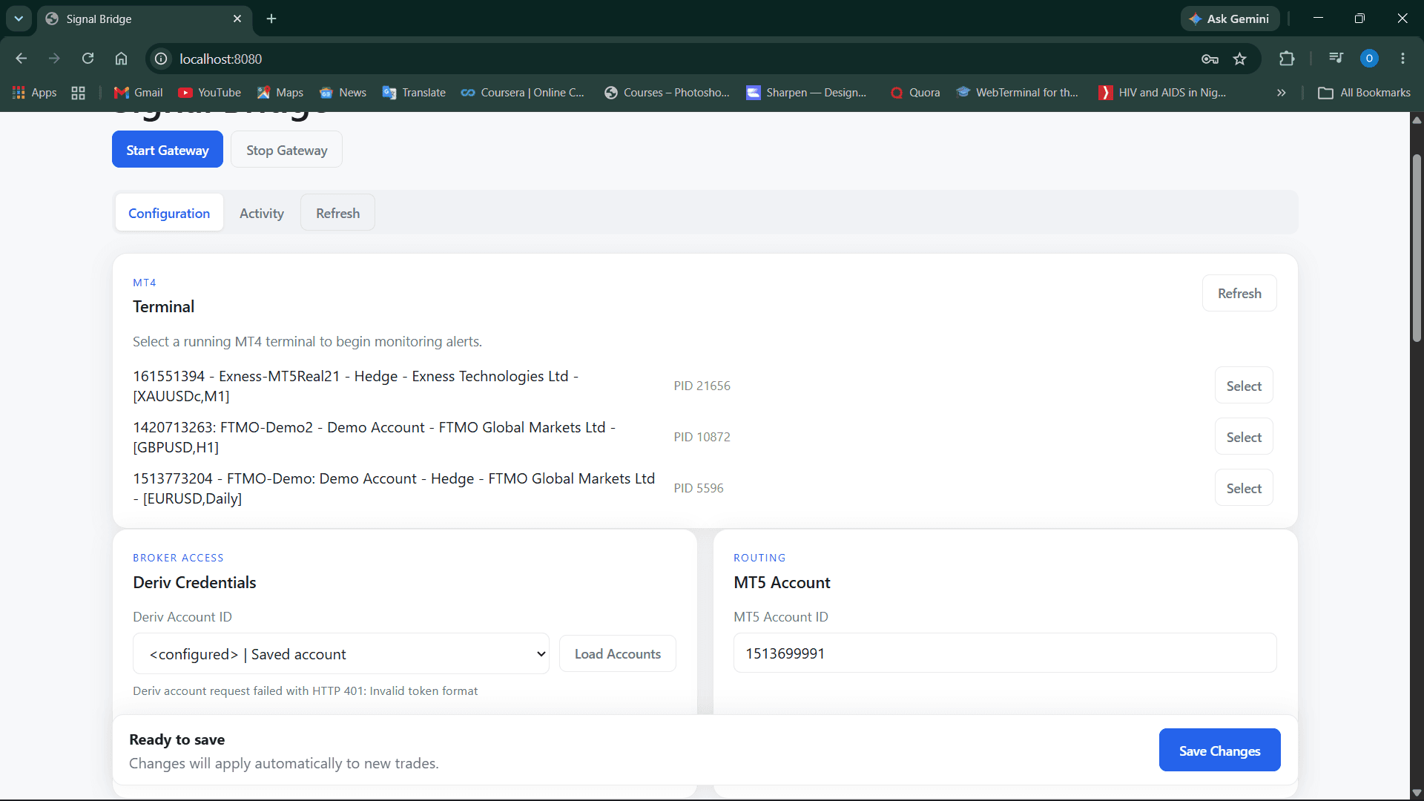Open the All Bookmarks folder
This screenshot has width=1424, height=801.
[x=1365, y=93]
